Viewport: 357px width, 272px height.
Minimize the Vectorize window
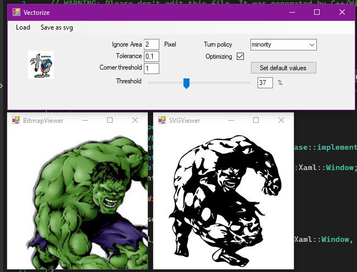[292, 12]
